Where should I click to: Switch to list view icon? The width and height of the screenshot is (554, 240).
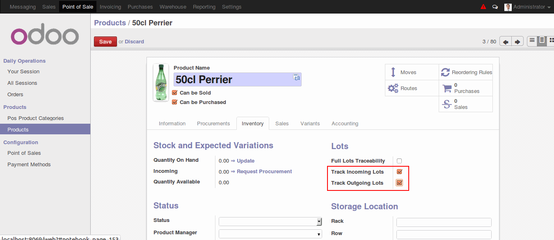coord(532,41)
